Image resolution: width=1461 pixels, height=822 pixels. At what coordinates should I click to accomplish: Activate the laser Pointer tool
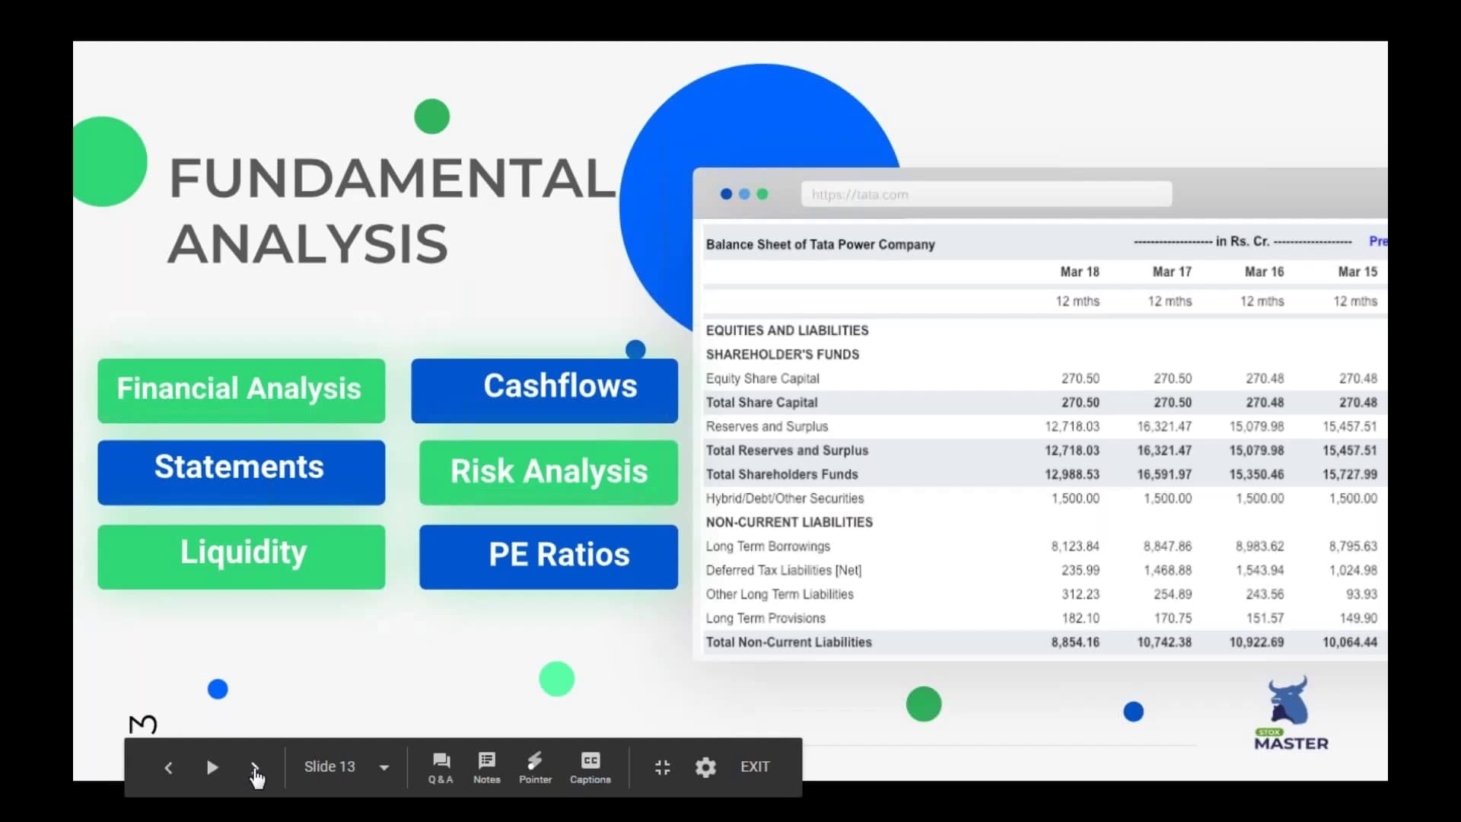click(x=535, y=767)
